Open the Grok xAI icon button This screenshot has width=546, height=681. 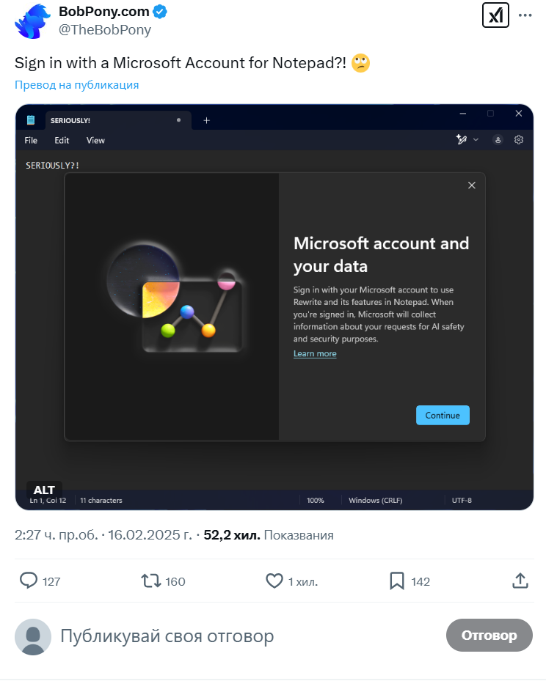[x=495, y=15]
